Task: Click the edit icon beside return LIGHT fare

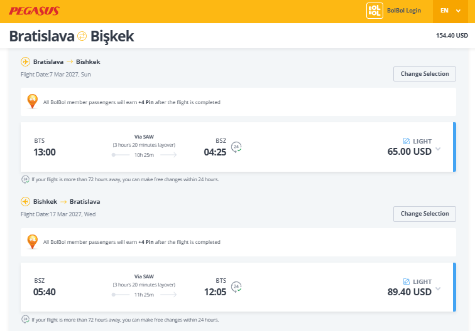Action: [407, 281]
